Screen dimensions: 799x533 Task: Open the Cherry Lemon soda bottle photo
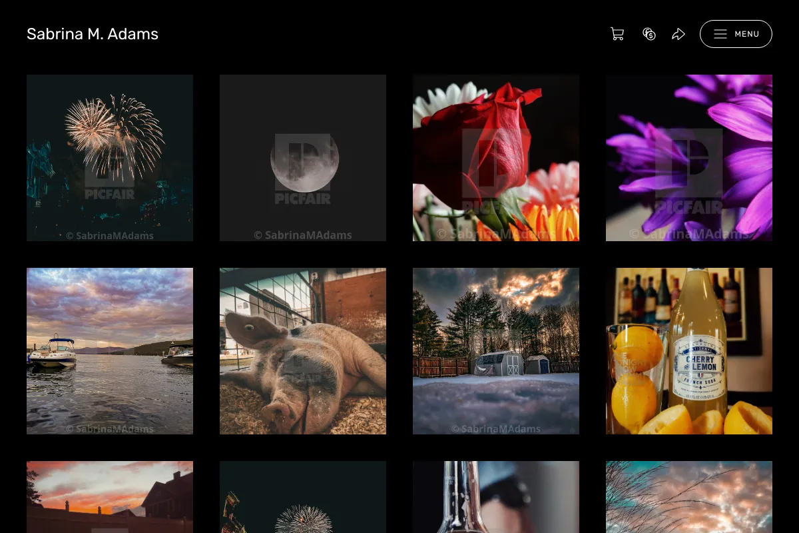[689, 351]
